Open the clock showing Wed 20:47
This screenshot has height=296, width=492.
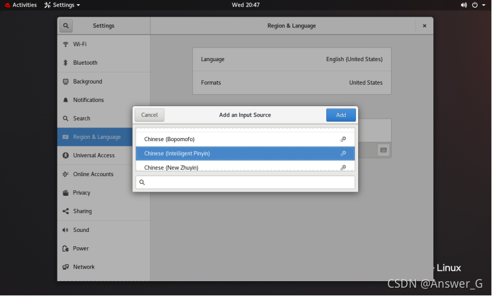pyautogui.click(x=246, y=5)
